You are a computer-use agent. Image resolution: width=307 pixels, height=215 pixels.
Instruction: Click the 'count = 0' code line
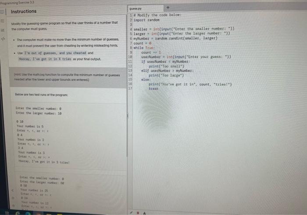(143, 43)
